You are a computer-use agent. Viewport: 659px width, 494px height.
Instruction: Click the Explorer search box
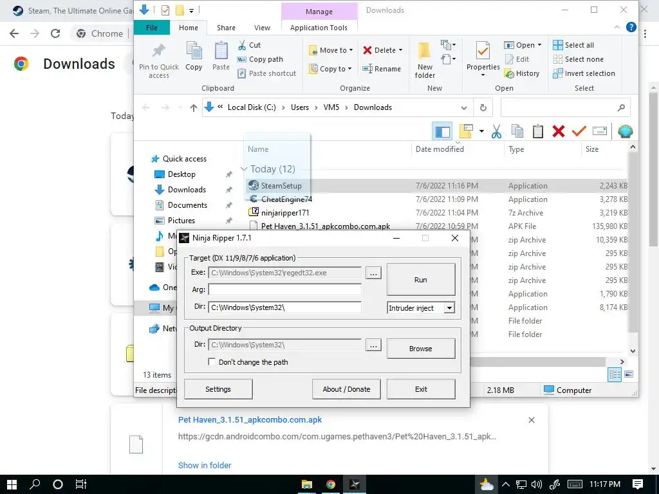566,107
